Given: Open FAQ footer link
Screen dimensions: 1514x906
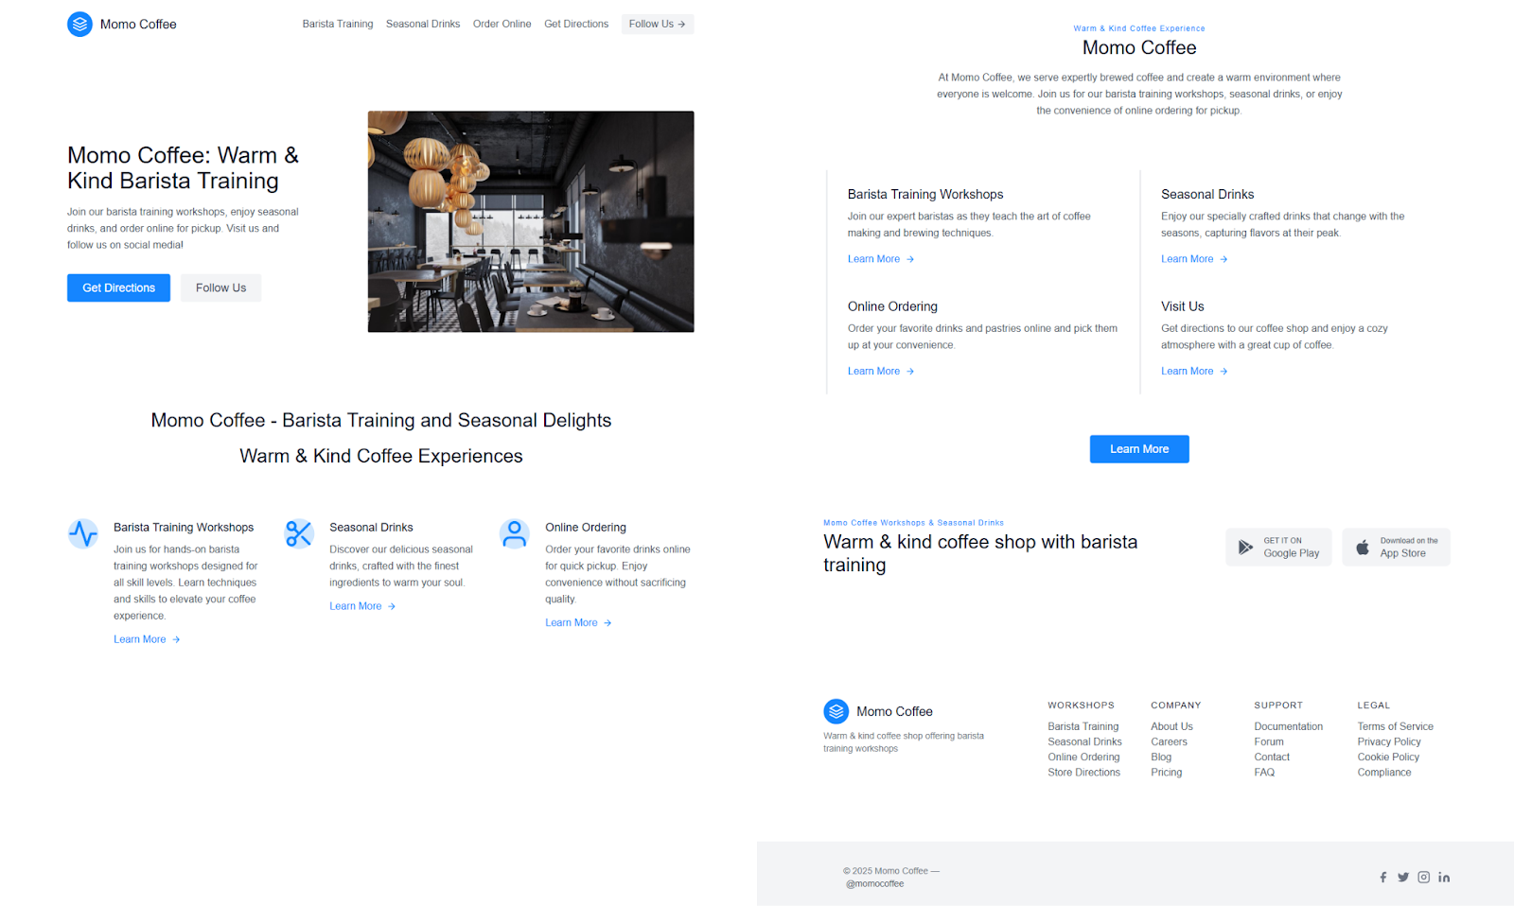Looking at the screenshot, I should [1264, 772].
